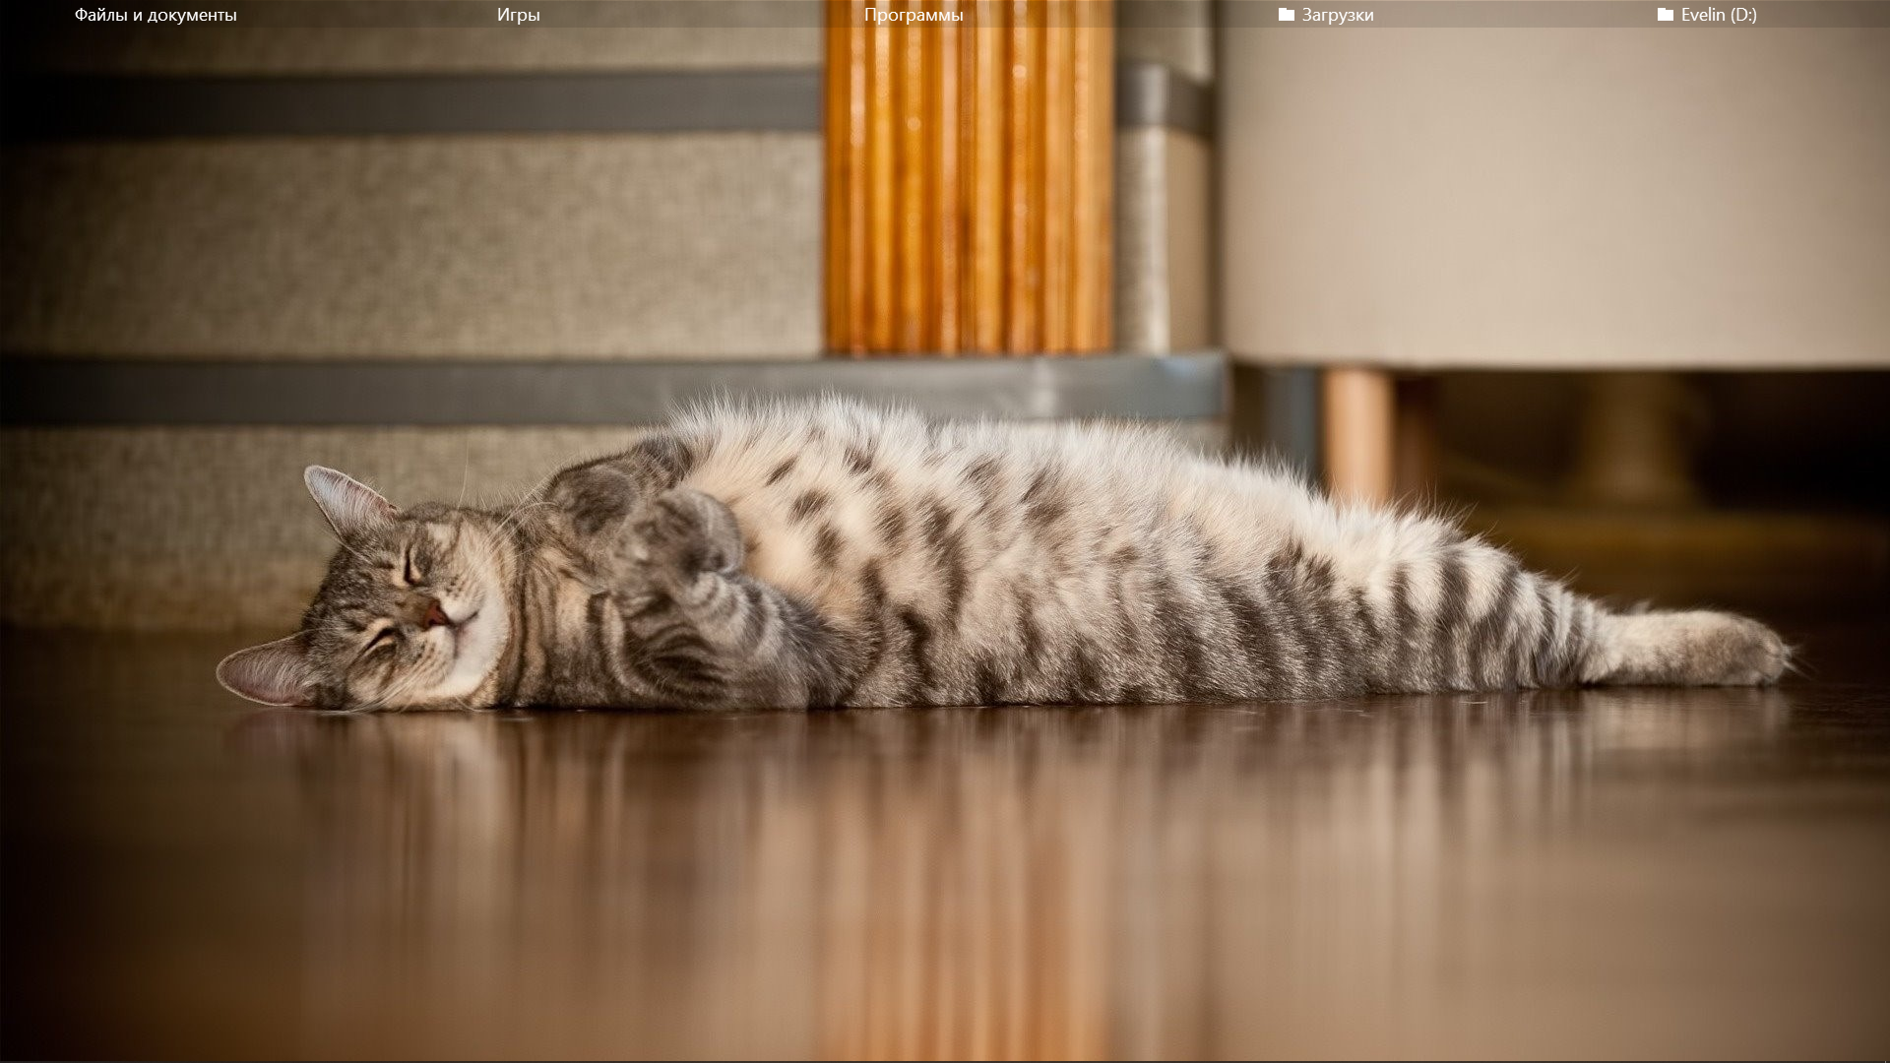
Task: Open the Evelin (D:) drive panel
Action: pos(1719,15)
